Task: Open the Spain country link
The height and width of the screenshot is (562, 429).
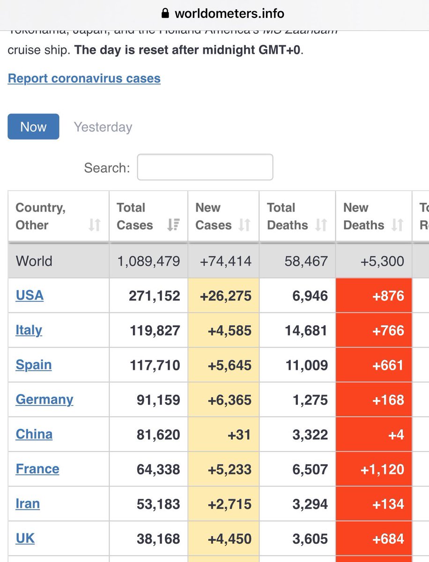Action: tap(34, 365)
